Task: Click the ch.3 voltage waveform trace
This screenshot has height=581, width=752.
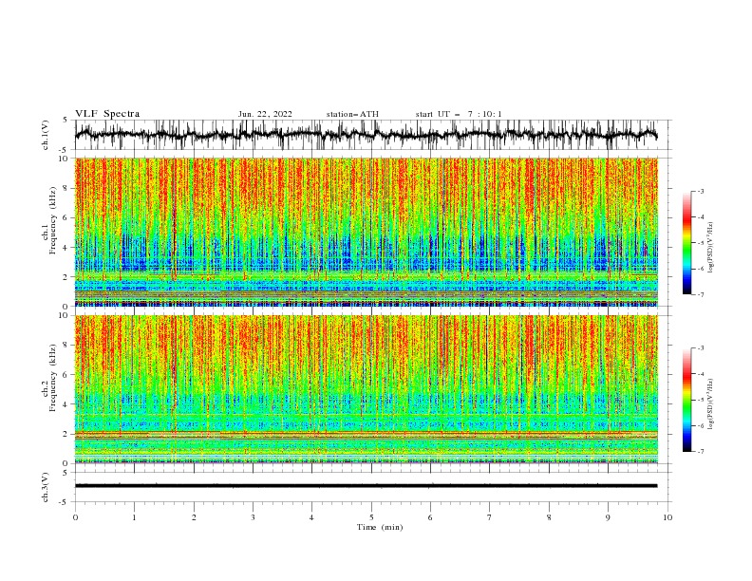Action: tap(366, 486)
